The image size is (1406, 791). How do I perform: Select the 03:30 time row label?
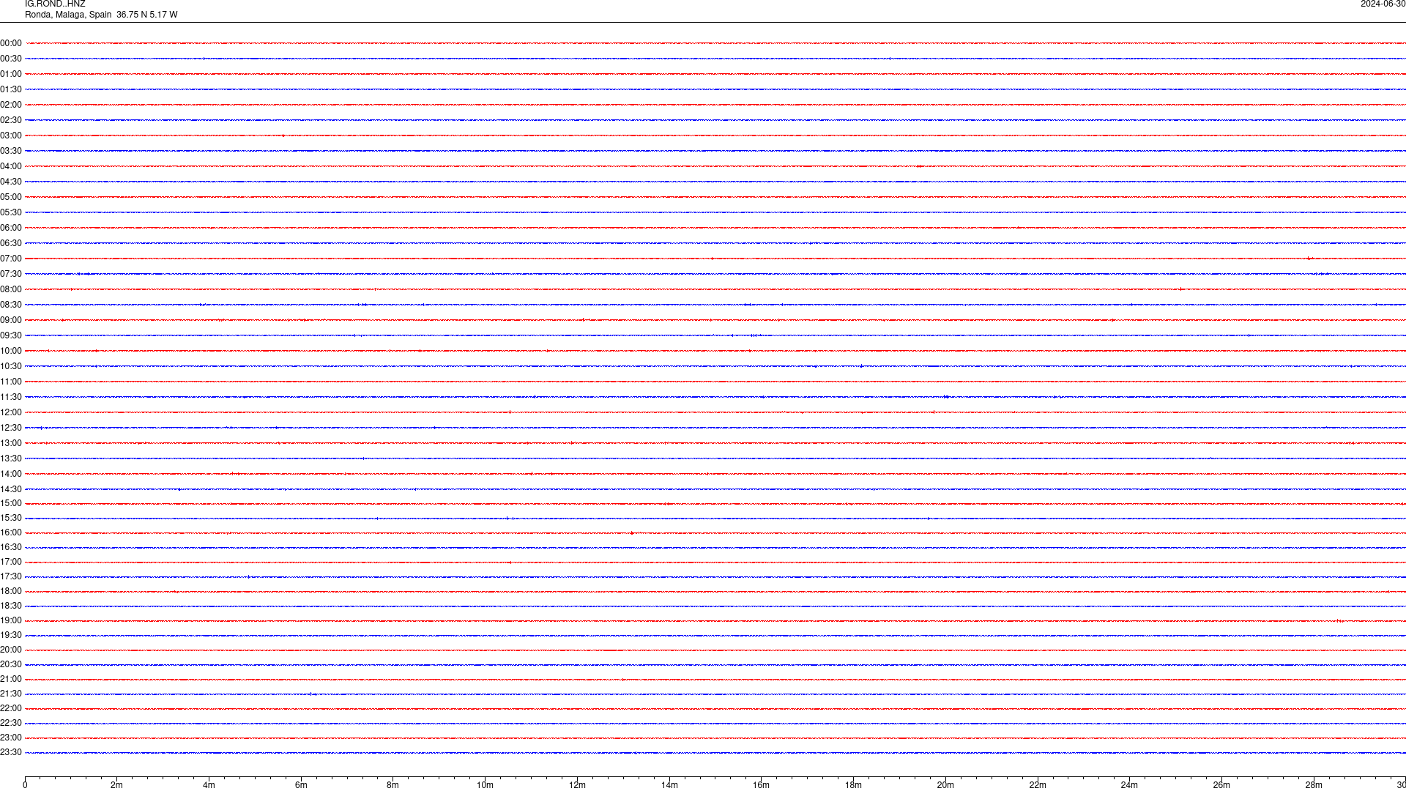11,151
